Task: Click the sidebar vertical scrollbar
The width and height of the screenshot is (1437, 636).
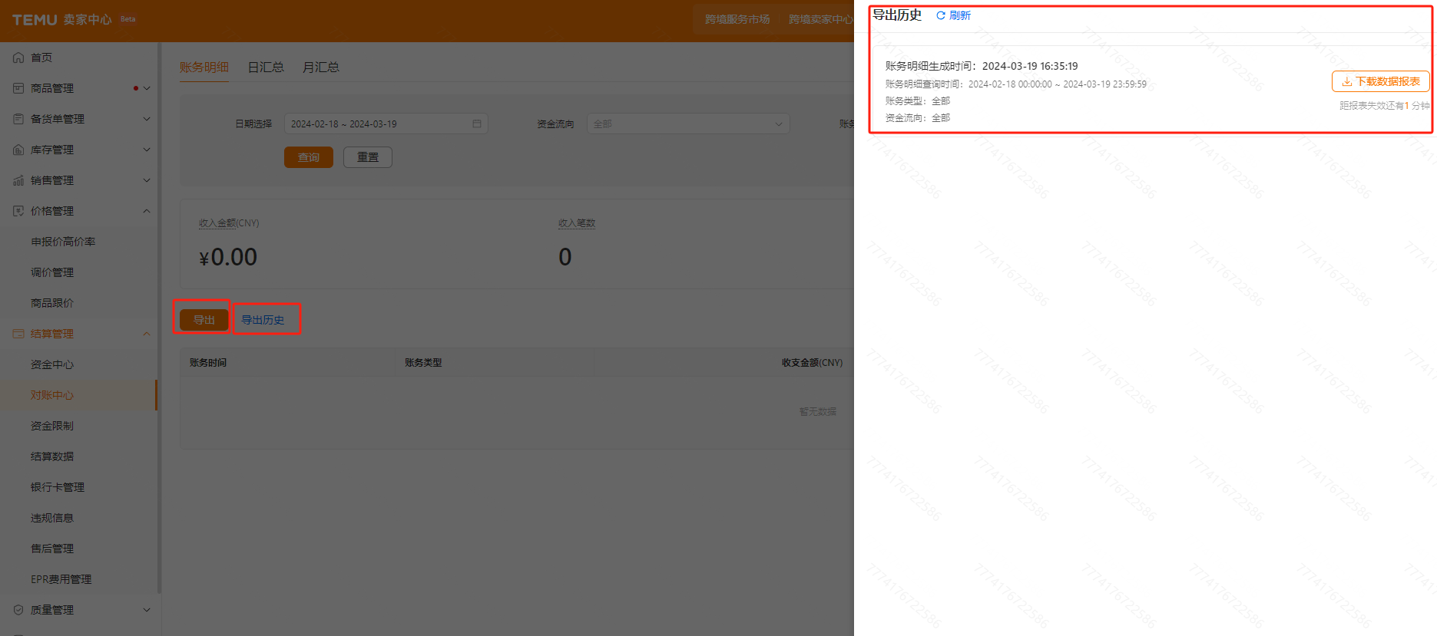Action: 159,318
